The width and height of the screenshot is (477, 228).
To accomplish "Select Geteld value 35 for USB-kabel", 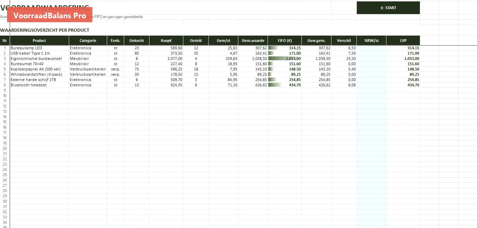I will [196, 53].
